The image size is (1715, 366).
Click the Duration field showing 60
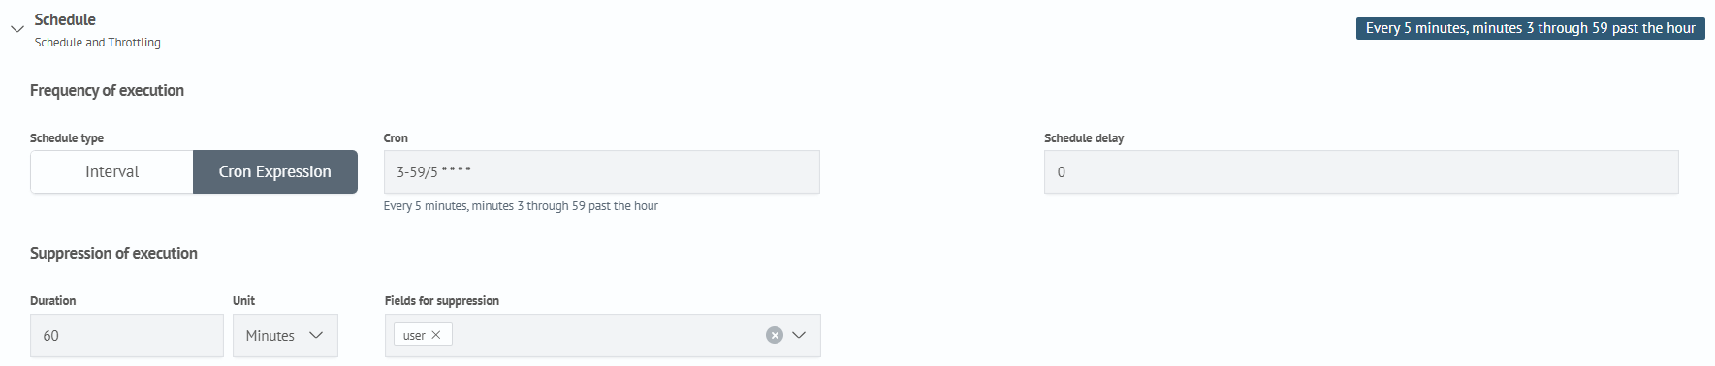point(127,335)
